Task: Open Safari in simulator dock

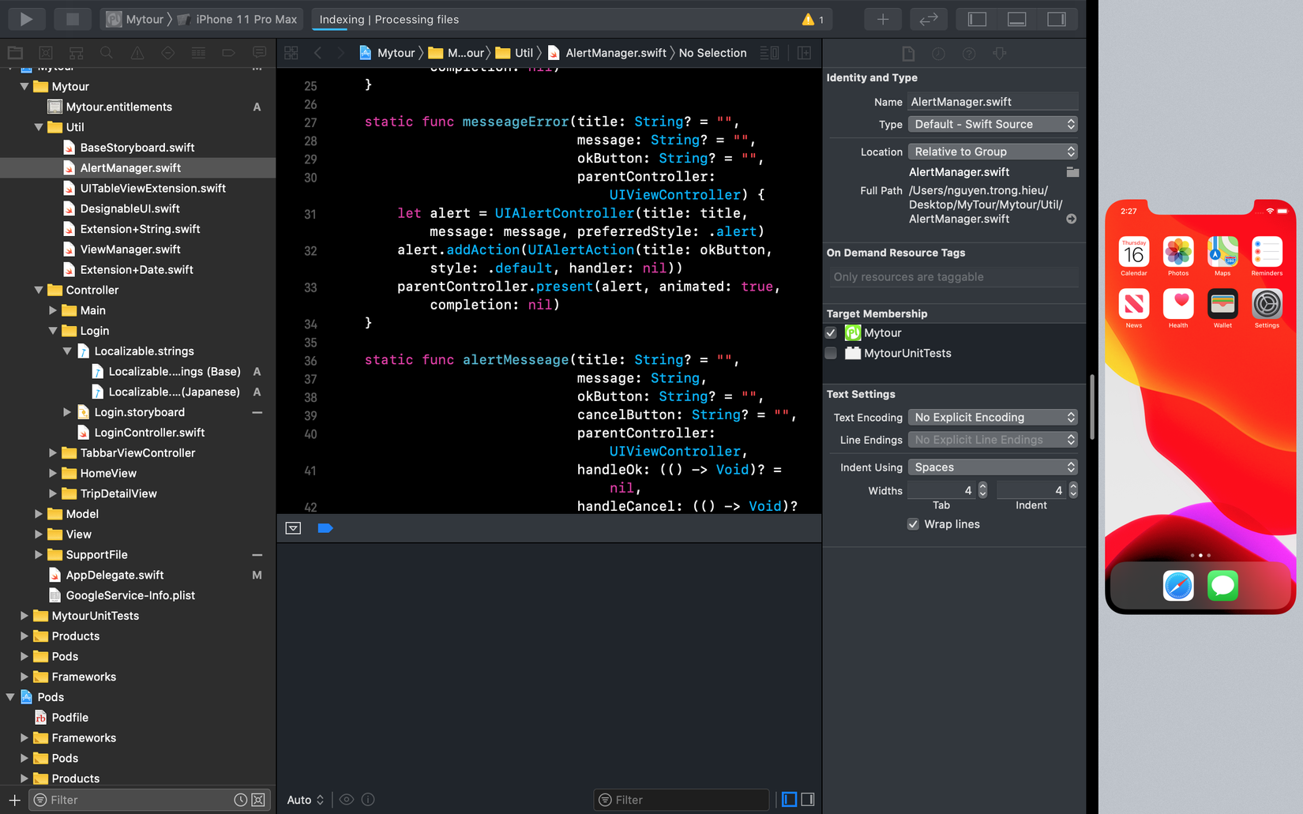Action: pos(1178,586)
